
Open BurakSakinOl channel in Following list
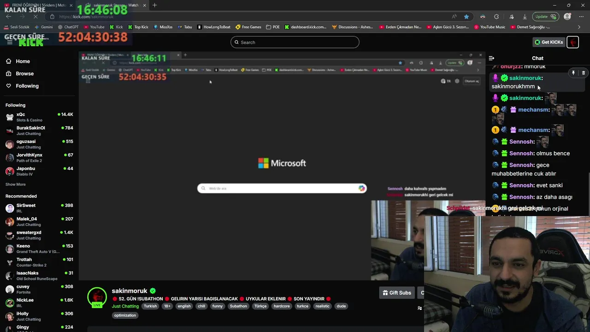point(39,130)
